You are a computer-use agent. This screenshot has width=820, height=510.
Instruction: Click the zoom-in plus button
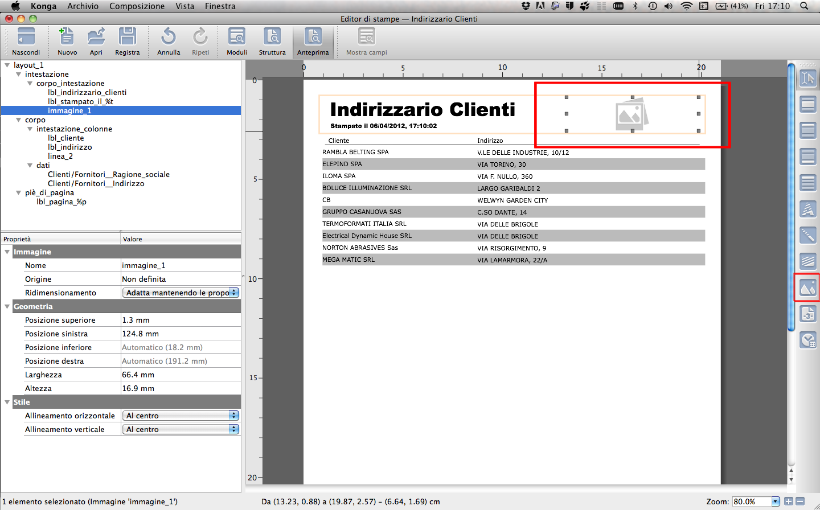[x=789, y=501]
